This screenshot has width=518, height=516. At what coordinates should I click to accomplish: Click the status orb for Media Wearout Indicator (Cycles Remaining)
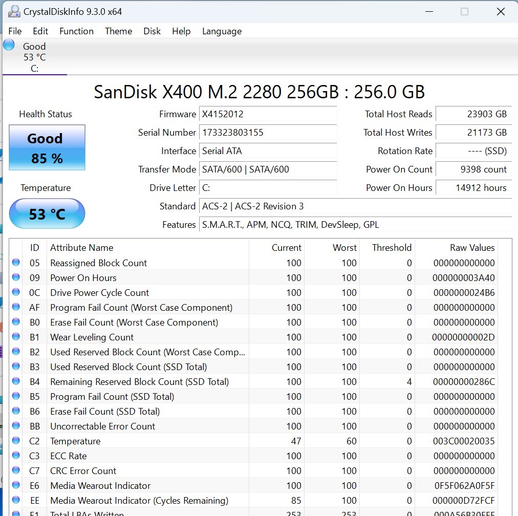[16, 500]
